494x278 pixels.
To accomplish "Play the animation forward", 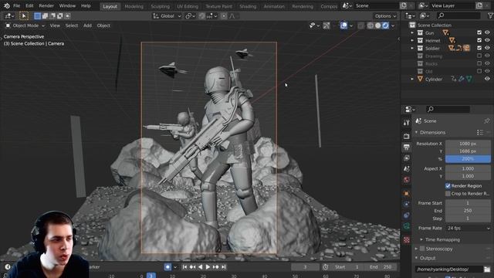I will (x=208, y=267).
